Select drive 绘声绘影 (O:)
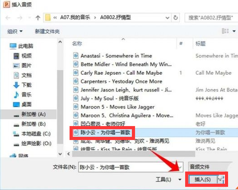The image size is (238, 190). pos(33,144)
